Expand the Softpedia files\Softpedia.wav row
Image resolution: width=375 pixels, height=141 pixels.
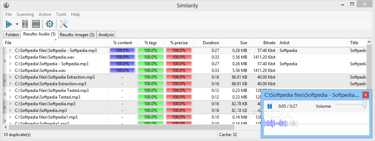10,57
